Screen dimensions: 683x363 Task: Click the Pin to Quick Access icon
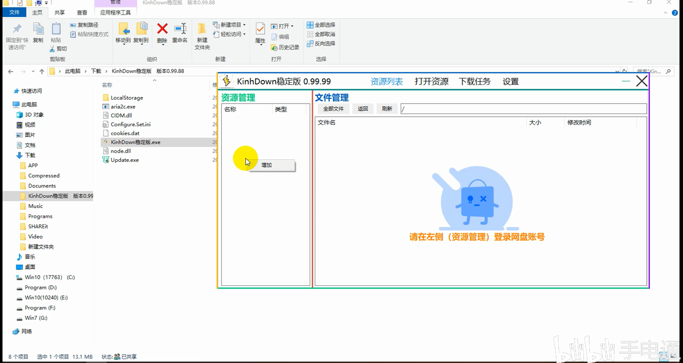coord(17,29)
